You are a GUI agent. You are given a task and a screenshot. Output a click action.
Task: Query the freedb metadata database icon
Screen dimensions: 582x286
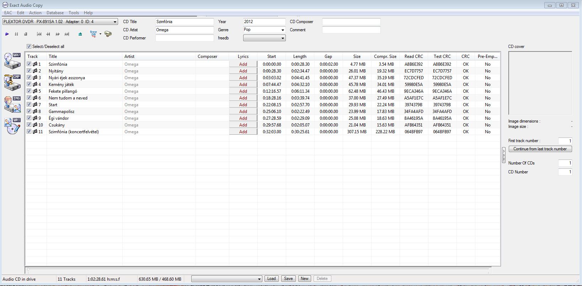[94, 34]
